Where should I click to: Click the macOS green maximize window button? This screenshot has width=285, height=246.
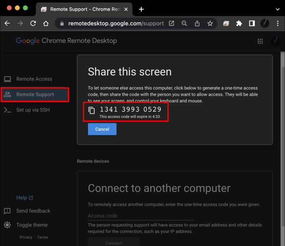26,8
